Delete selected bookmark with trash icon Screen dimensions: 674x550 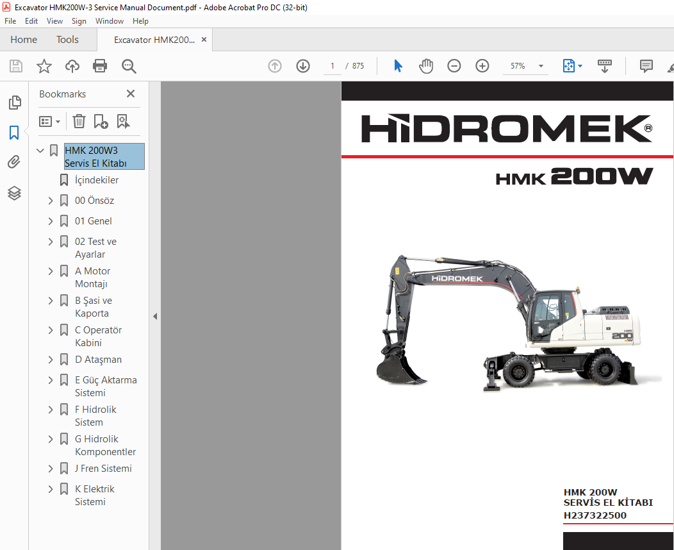[79, 122]
